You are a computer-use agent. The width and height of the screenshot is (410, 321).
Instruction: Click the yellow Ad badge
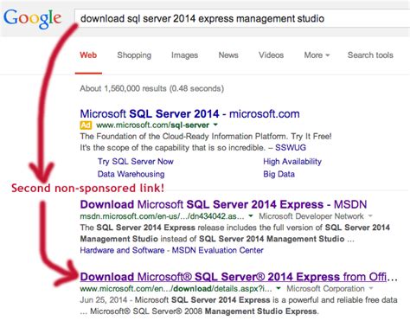[86, 125]
